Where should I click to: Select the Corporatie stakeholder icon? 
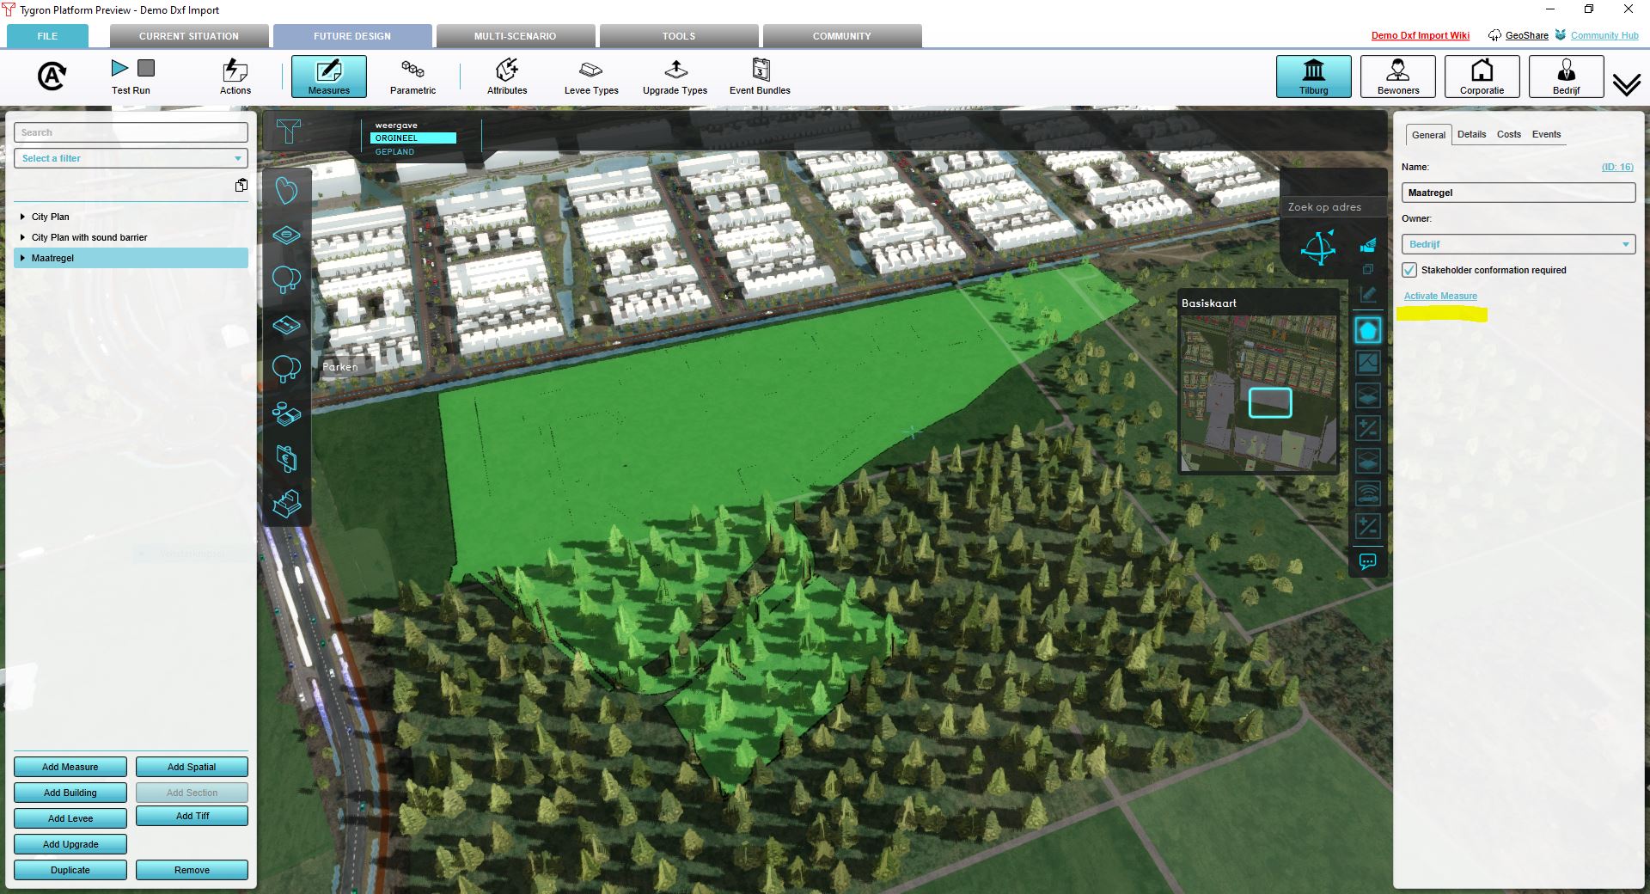1482,77
